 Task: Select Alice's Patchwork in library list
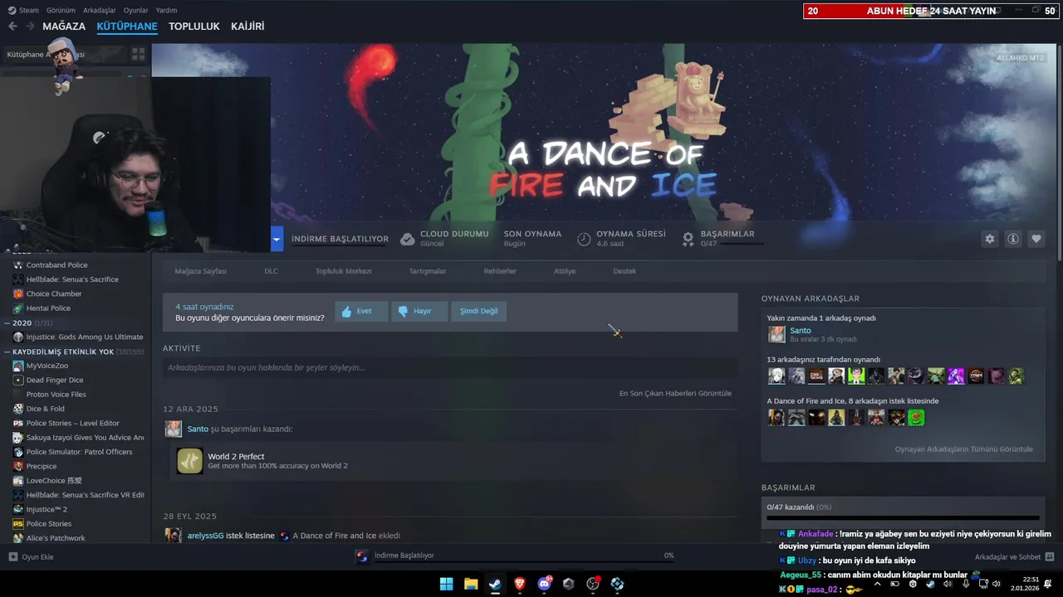(56, 538)
